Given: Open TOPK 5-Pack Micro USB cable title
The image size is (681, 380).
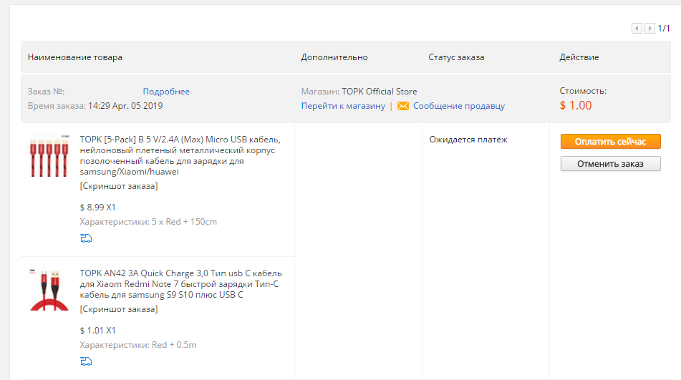Looking at the screenshot, I should [x=180, y=155].
